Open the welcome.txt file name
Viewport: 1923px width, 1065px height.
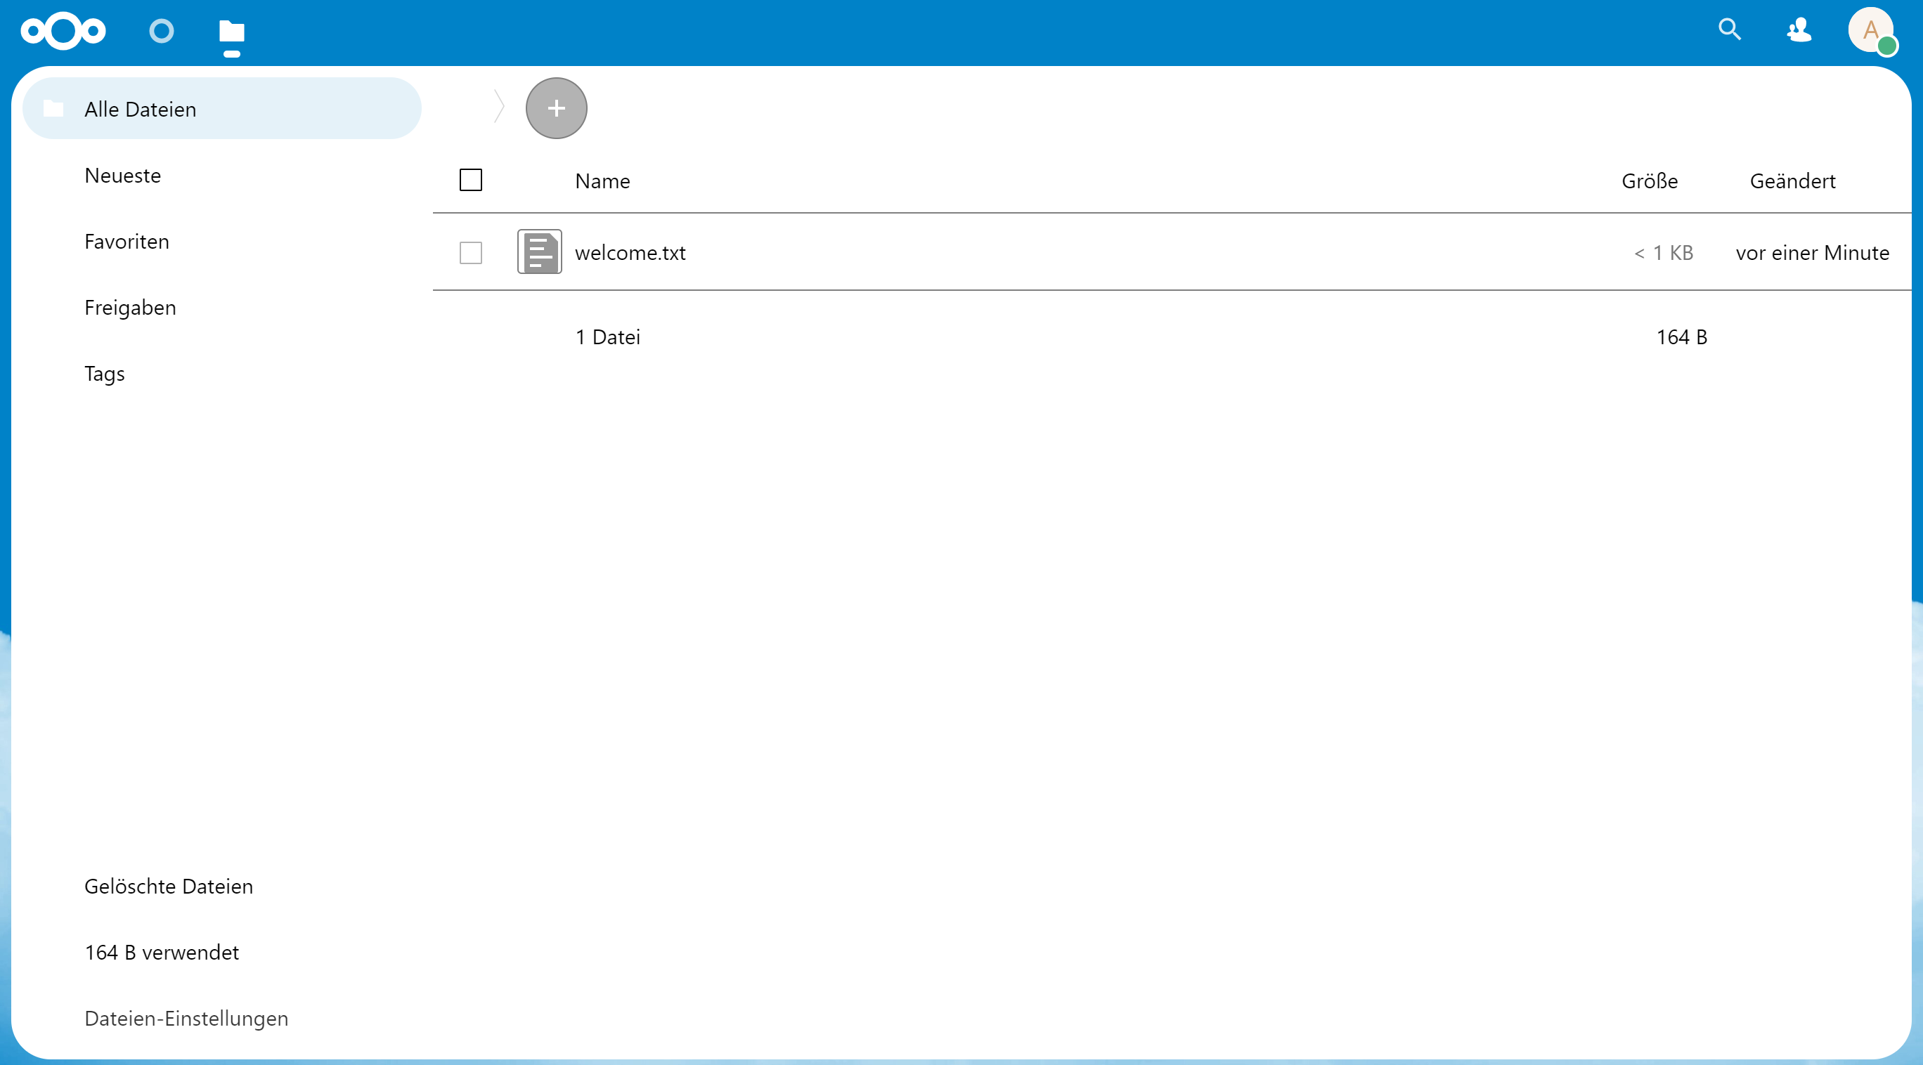tap(630, 253)
